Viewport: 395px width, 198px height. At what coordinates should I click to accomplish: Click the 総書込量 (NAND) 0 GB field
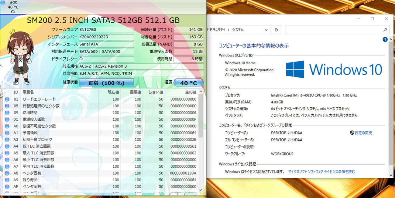point(188,44)
